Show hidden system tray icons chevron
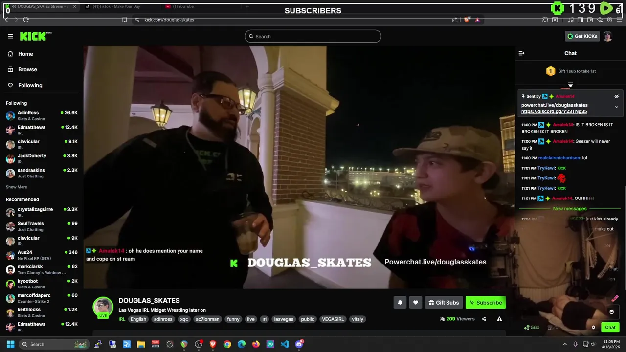626x352 pixels. pyautogui.click(x=565, y=344)
